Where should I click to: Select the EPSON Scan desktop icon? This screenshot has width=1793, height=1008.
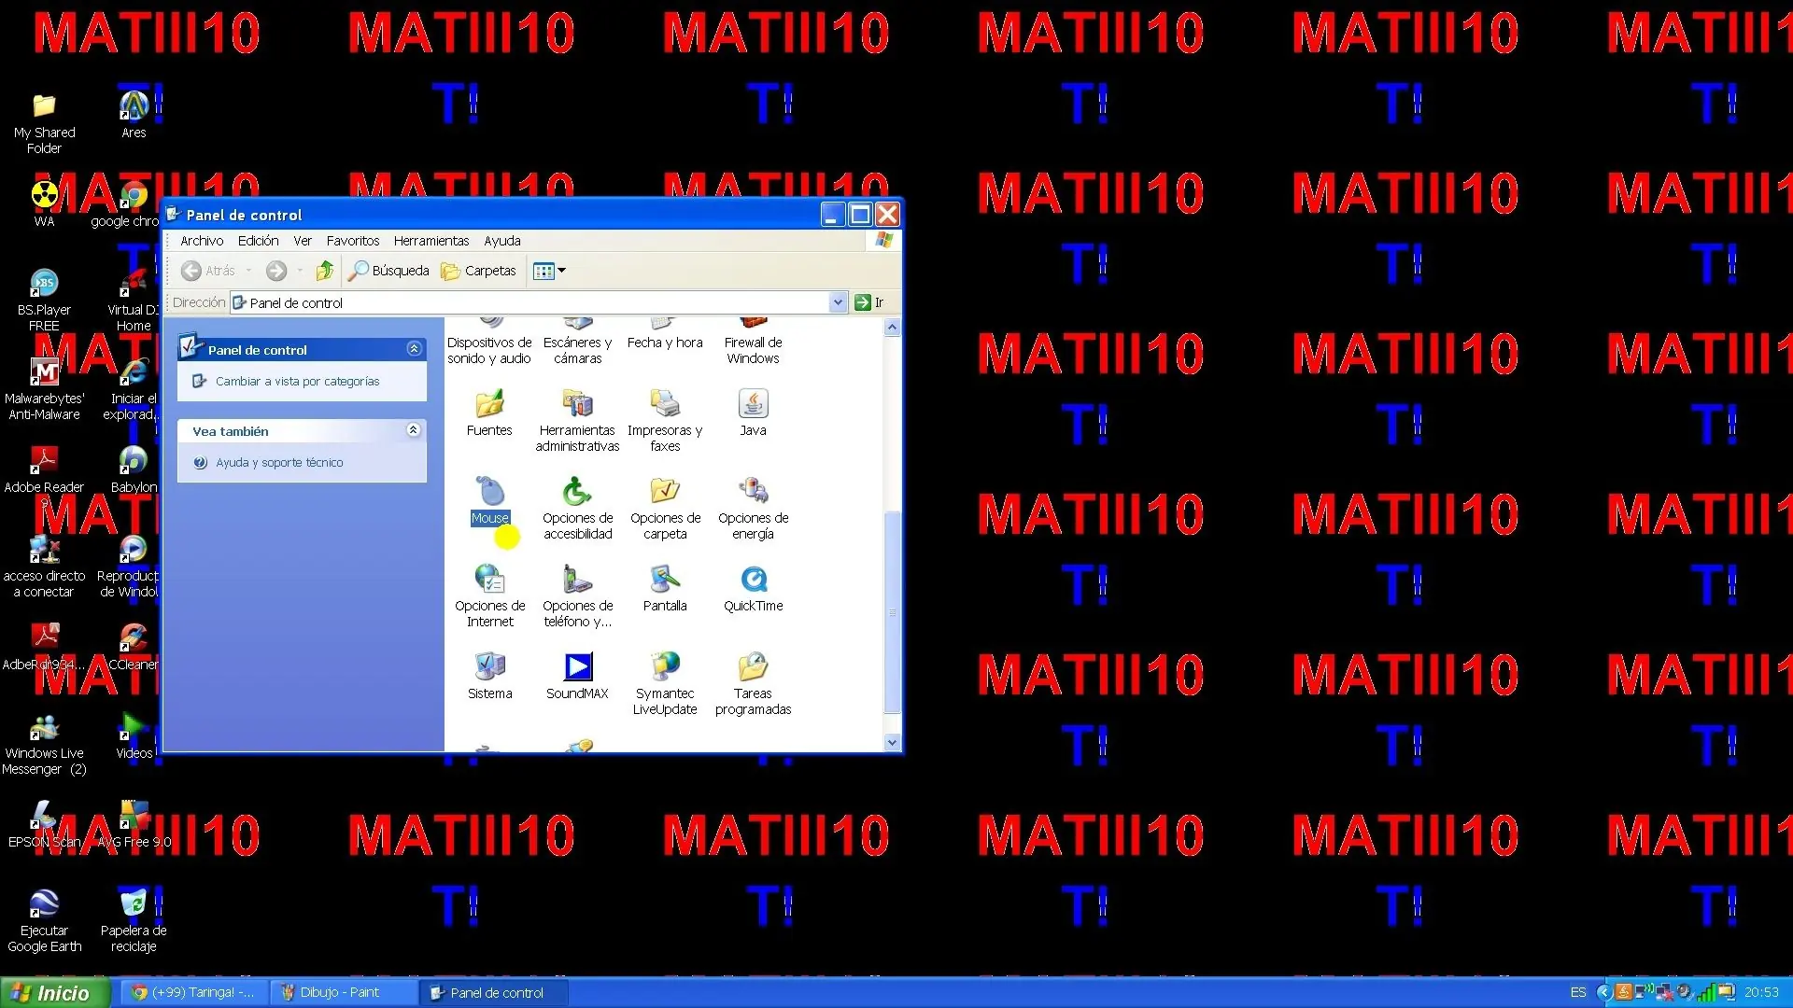(x=44, y=824)
